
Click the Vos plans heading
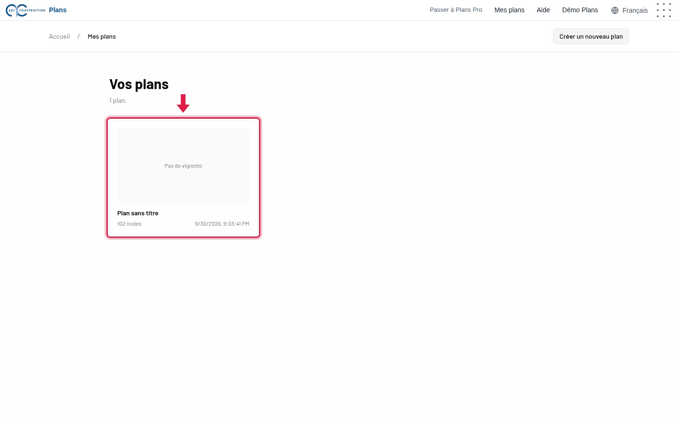pyautogui.click(x=139, y=84)
